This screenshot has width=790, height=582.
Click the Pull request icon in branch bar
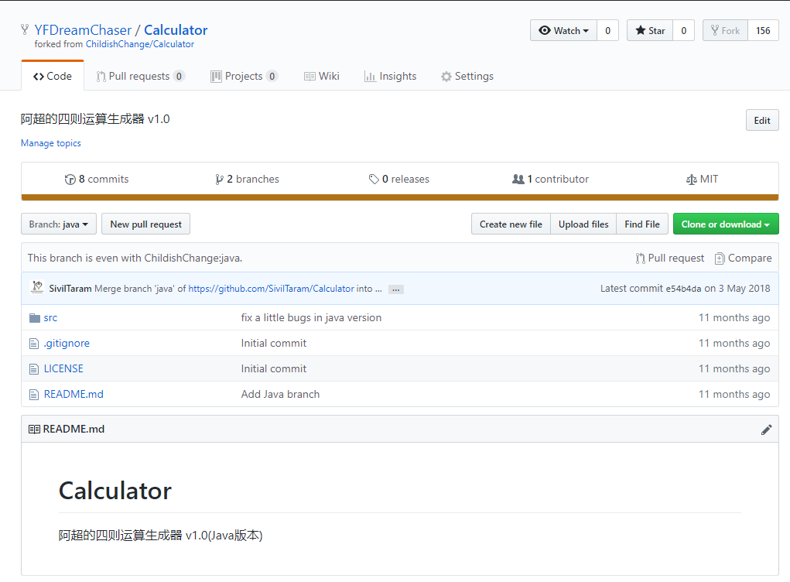click(640, 258)
